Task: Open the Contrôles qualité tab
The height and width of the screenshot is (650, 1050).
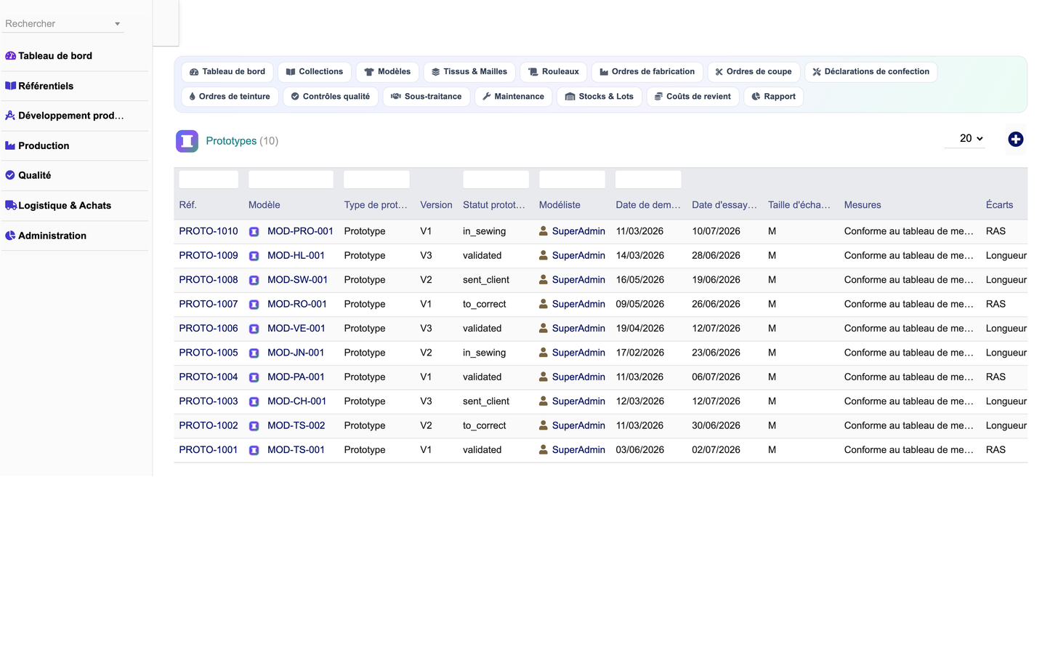Action: [x=331, y=97]
